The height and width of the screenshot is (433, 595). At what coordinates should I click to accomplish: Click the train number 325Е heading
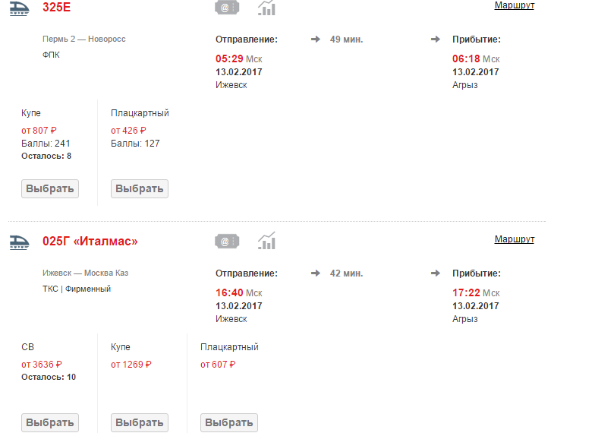tap(56, 7)
